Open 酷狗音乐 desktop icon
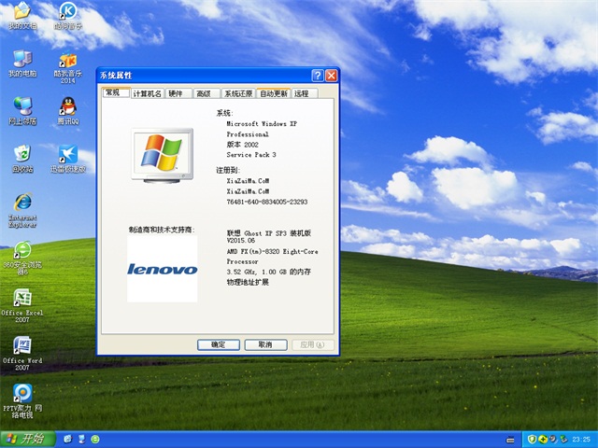The image size is (598, 448). point(67,13)
